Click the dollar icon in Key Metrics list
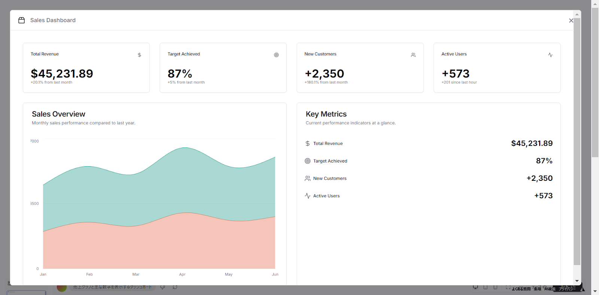599x295 pixels. pos(307,143)
